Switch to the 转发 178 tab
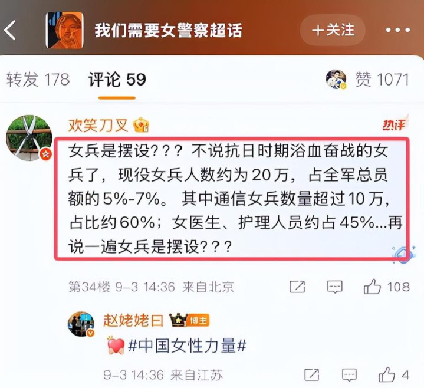424x388 pixels. point(38,79)
